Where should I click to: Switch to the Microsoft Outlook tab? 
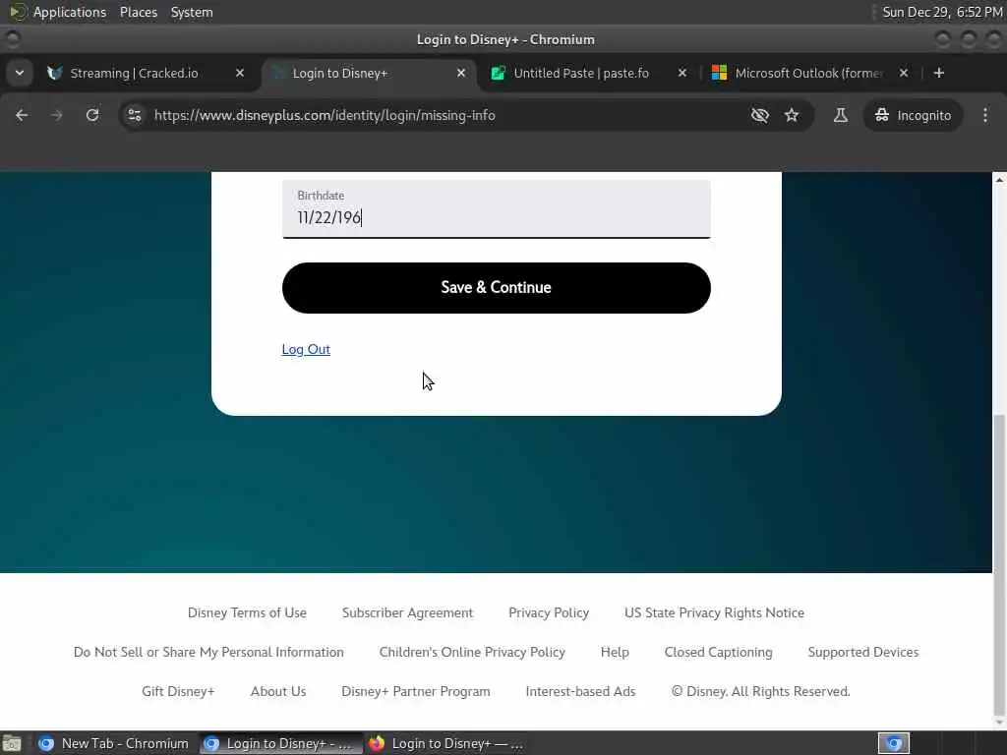point(808,73)
